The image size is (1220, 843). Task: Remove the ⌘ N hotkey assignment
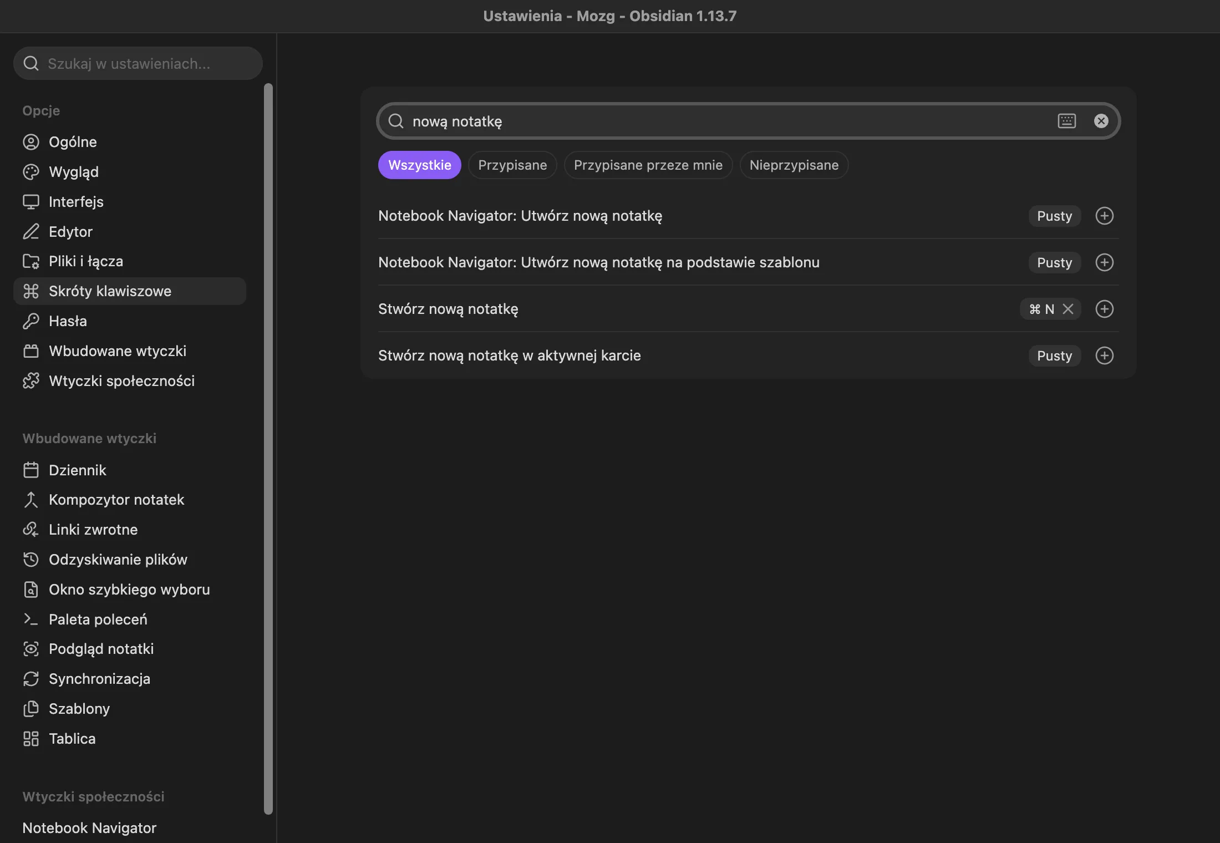point(1068,309)
